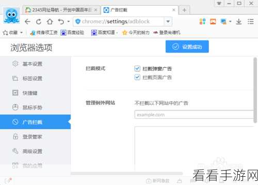Screen dimensions: 258x185
Task: Click the back navigation arrow
Action: pyautogui.click(x=27, y=22)
